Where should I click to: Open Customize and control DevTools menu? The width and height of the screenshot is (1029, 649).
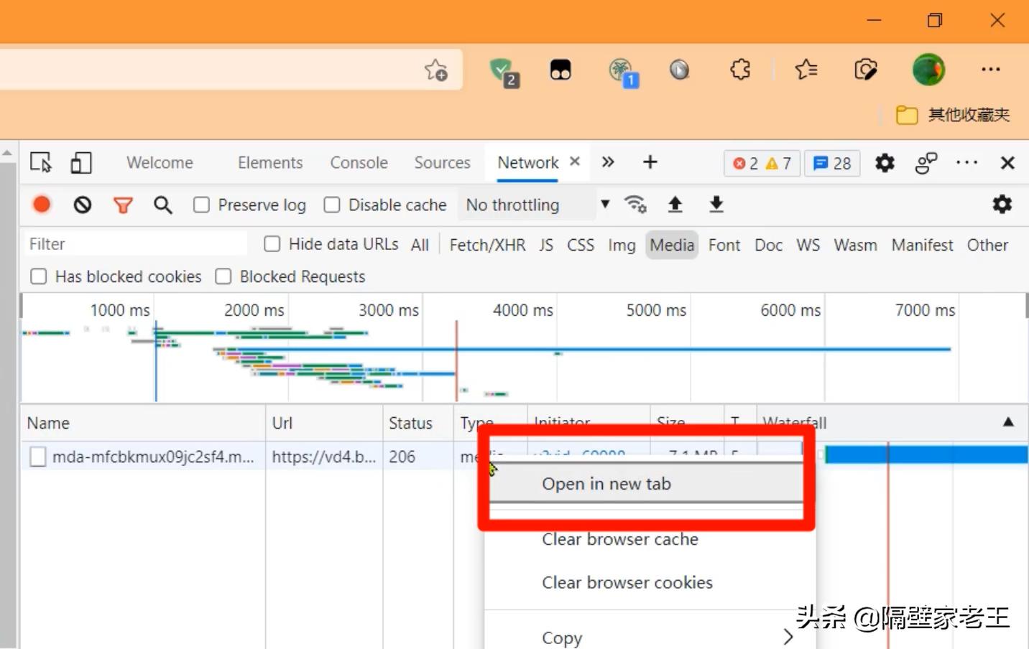click(966, 163)
